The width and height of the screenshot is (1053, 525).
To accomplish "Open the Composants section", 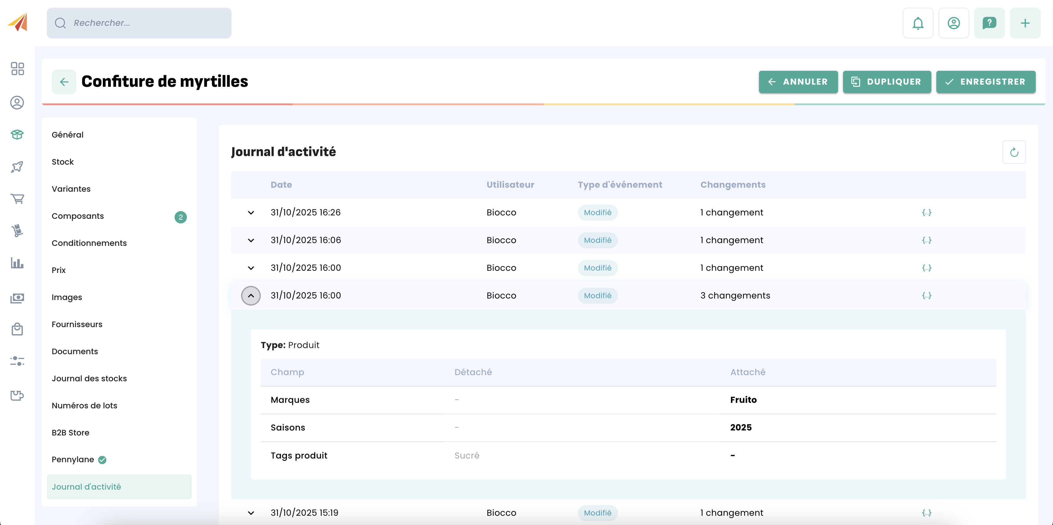I will coord(78,216).
